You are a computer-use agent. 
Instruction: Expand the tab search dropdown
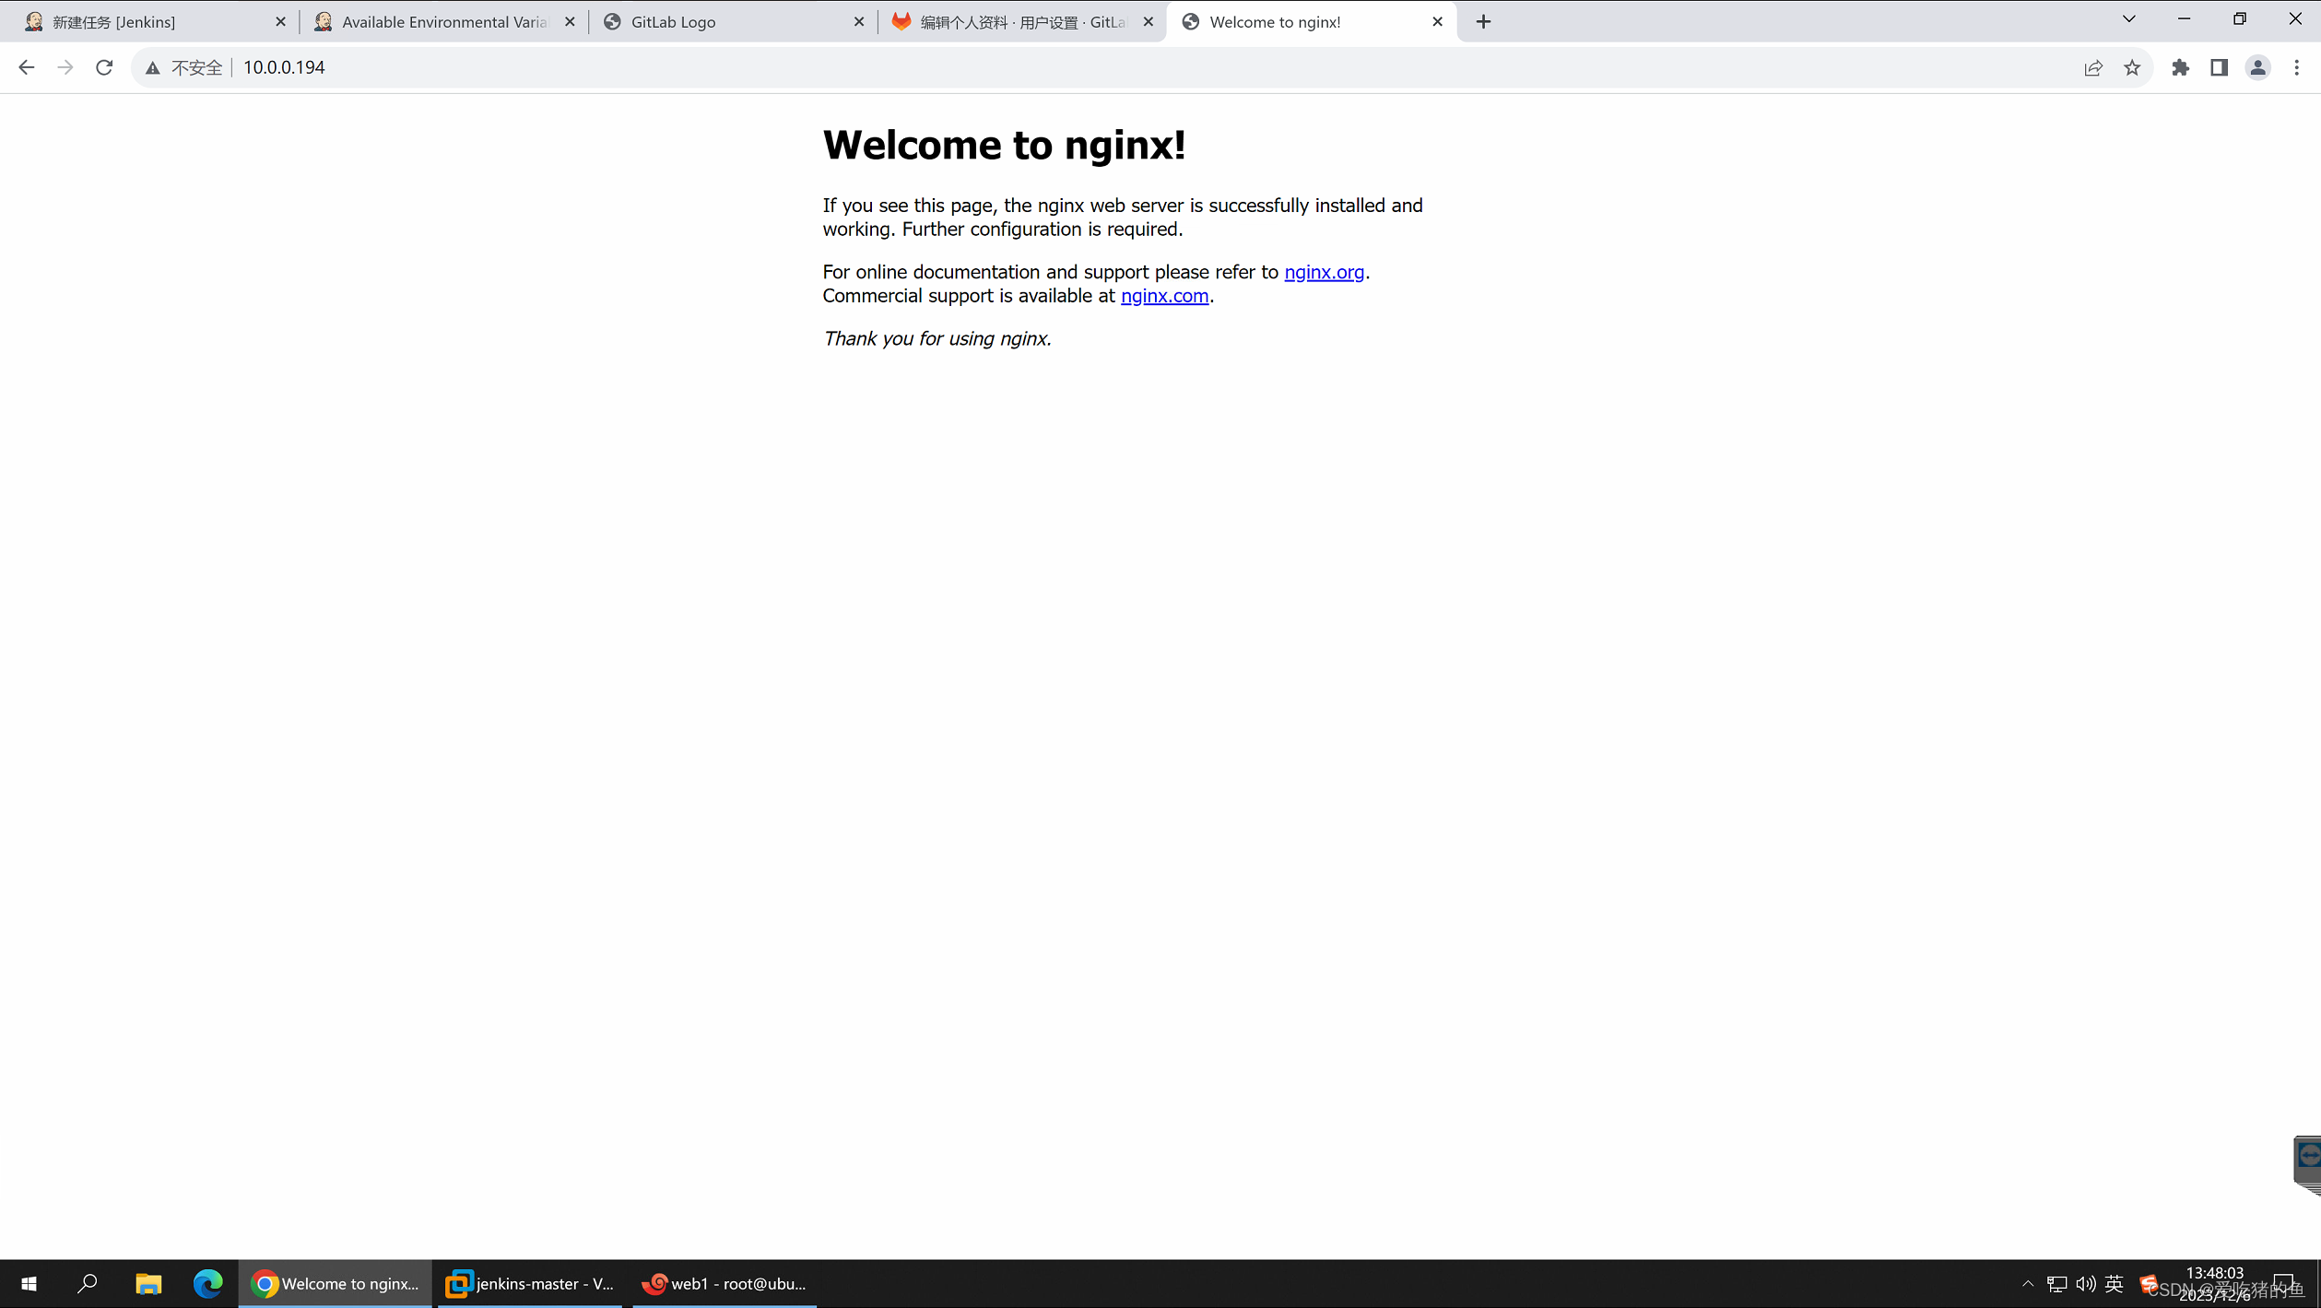[2128, 18]
